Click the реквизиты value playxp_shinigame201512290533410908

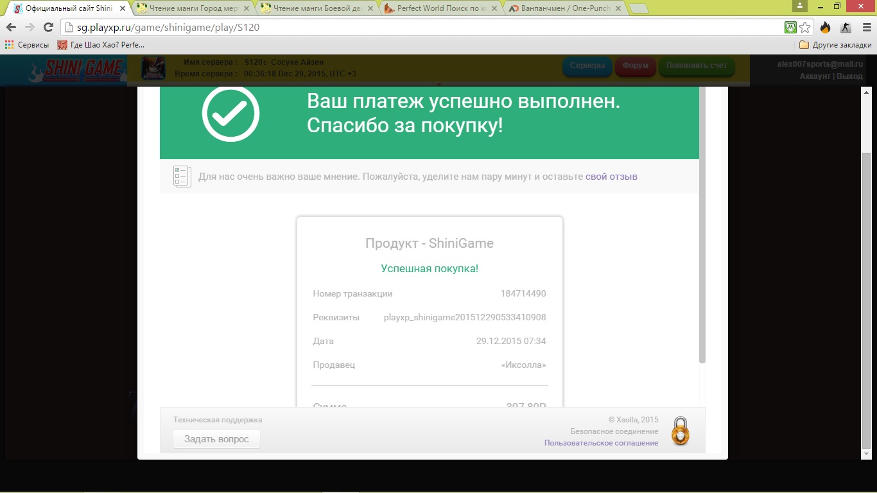pyautogui.click(x=465, y=318)
